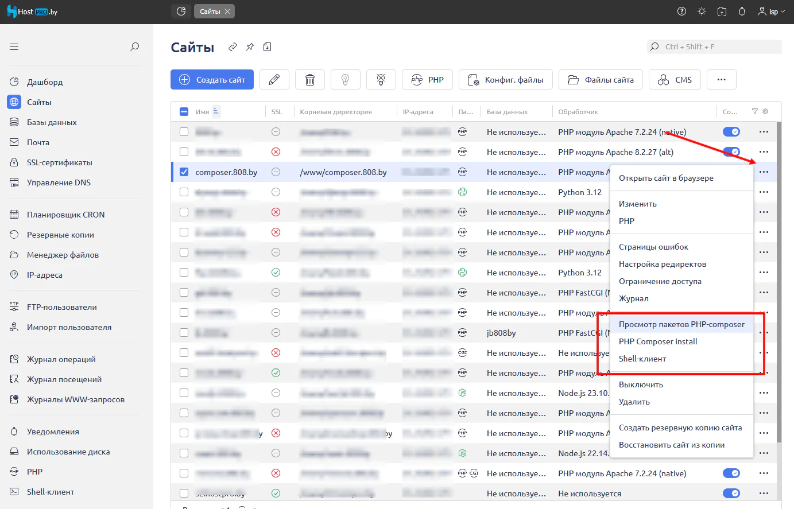Check the first site row checkbox
Screen dimensions: 794x509
(184, 132)
